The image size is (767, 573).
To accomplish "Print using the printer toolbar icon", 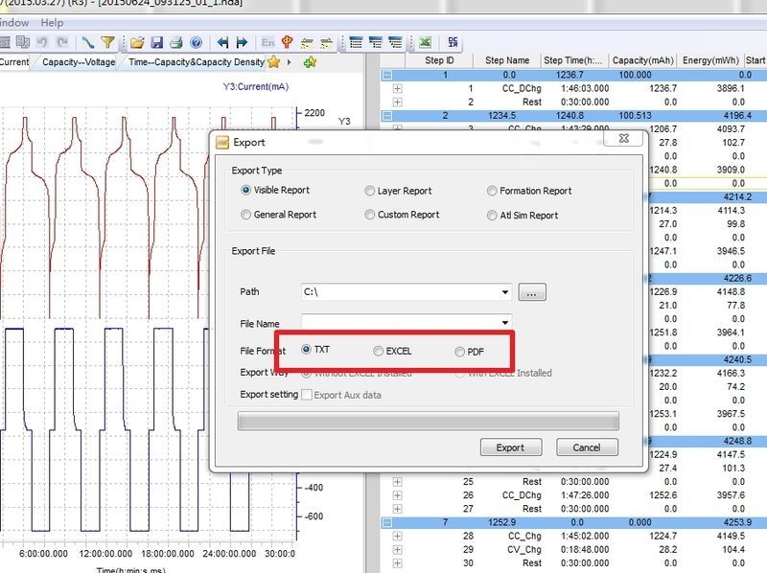I will [x=176, y=43].
